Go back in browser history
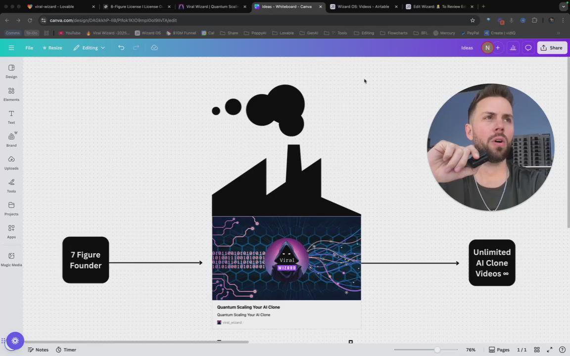This screenshot has height=356, width=570. click(7, 20)
